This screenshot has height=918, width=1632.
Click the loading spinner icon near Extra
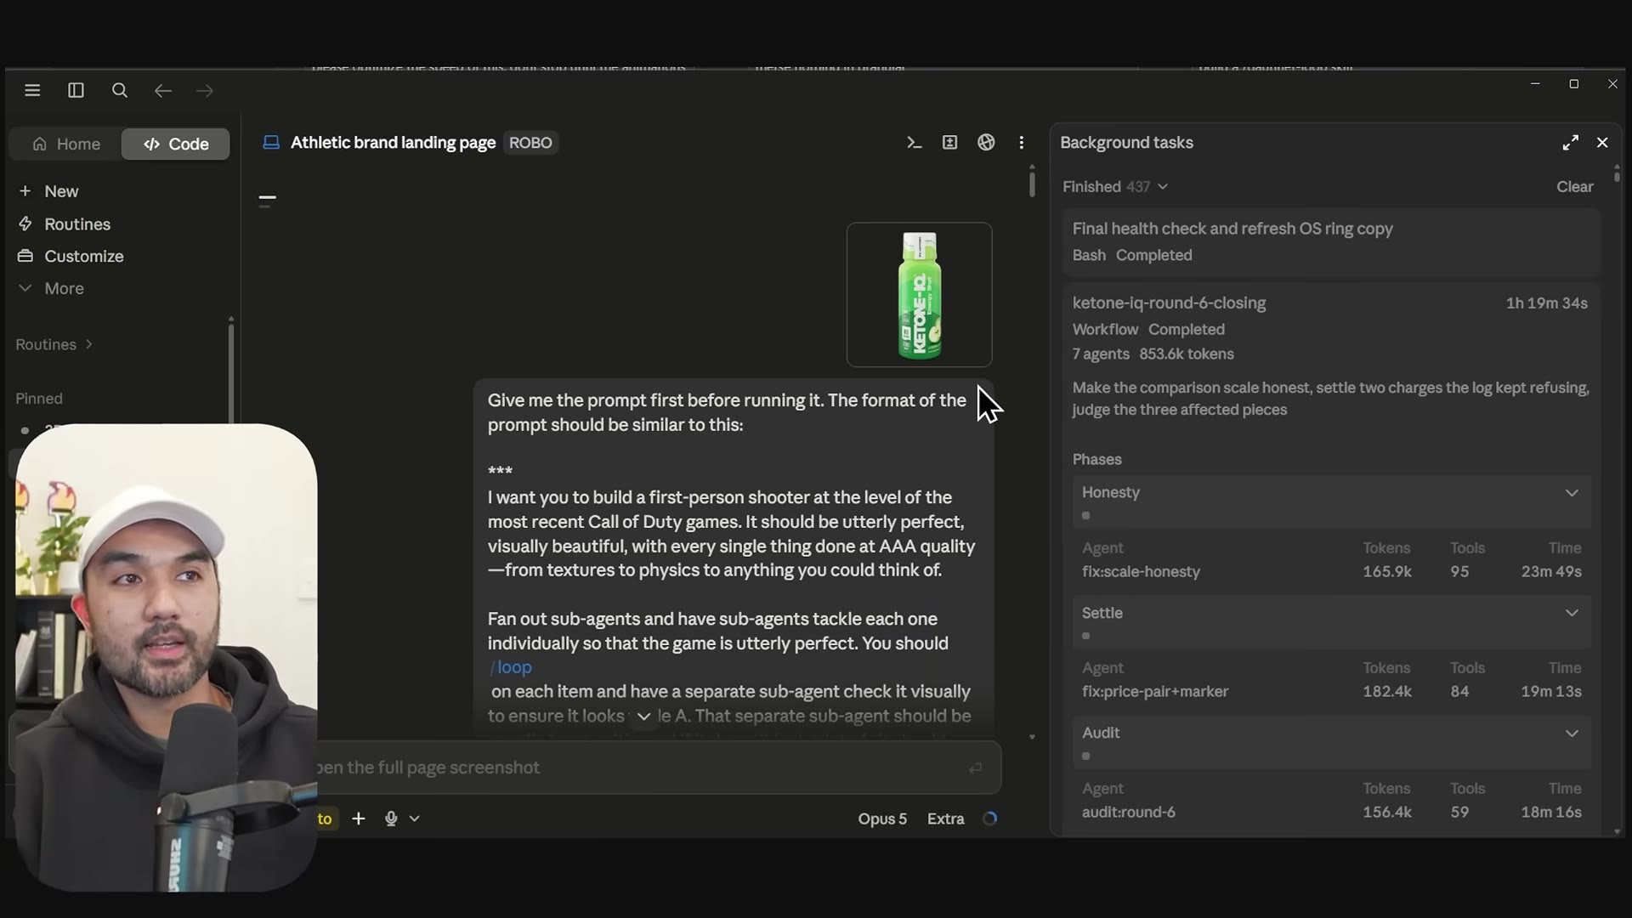989,819
